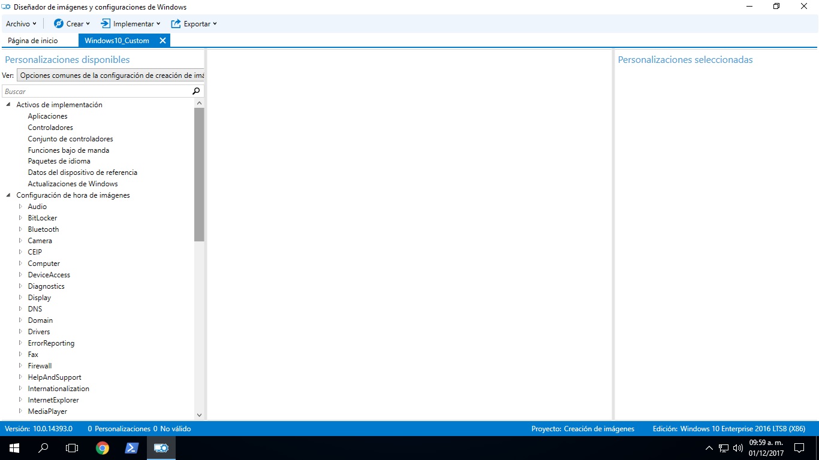Open the Implementar toolbar menu
This screenshot has width=819, height=460.
(131, 24)
